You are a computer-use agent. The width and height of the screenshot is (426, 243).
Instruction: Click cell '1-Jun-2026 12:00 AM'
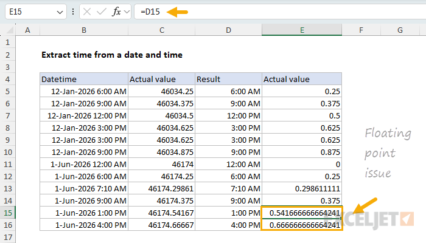(84, 165)
